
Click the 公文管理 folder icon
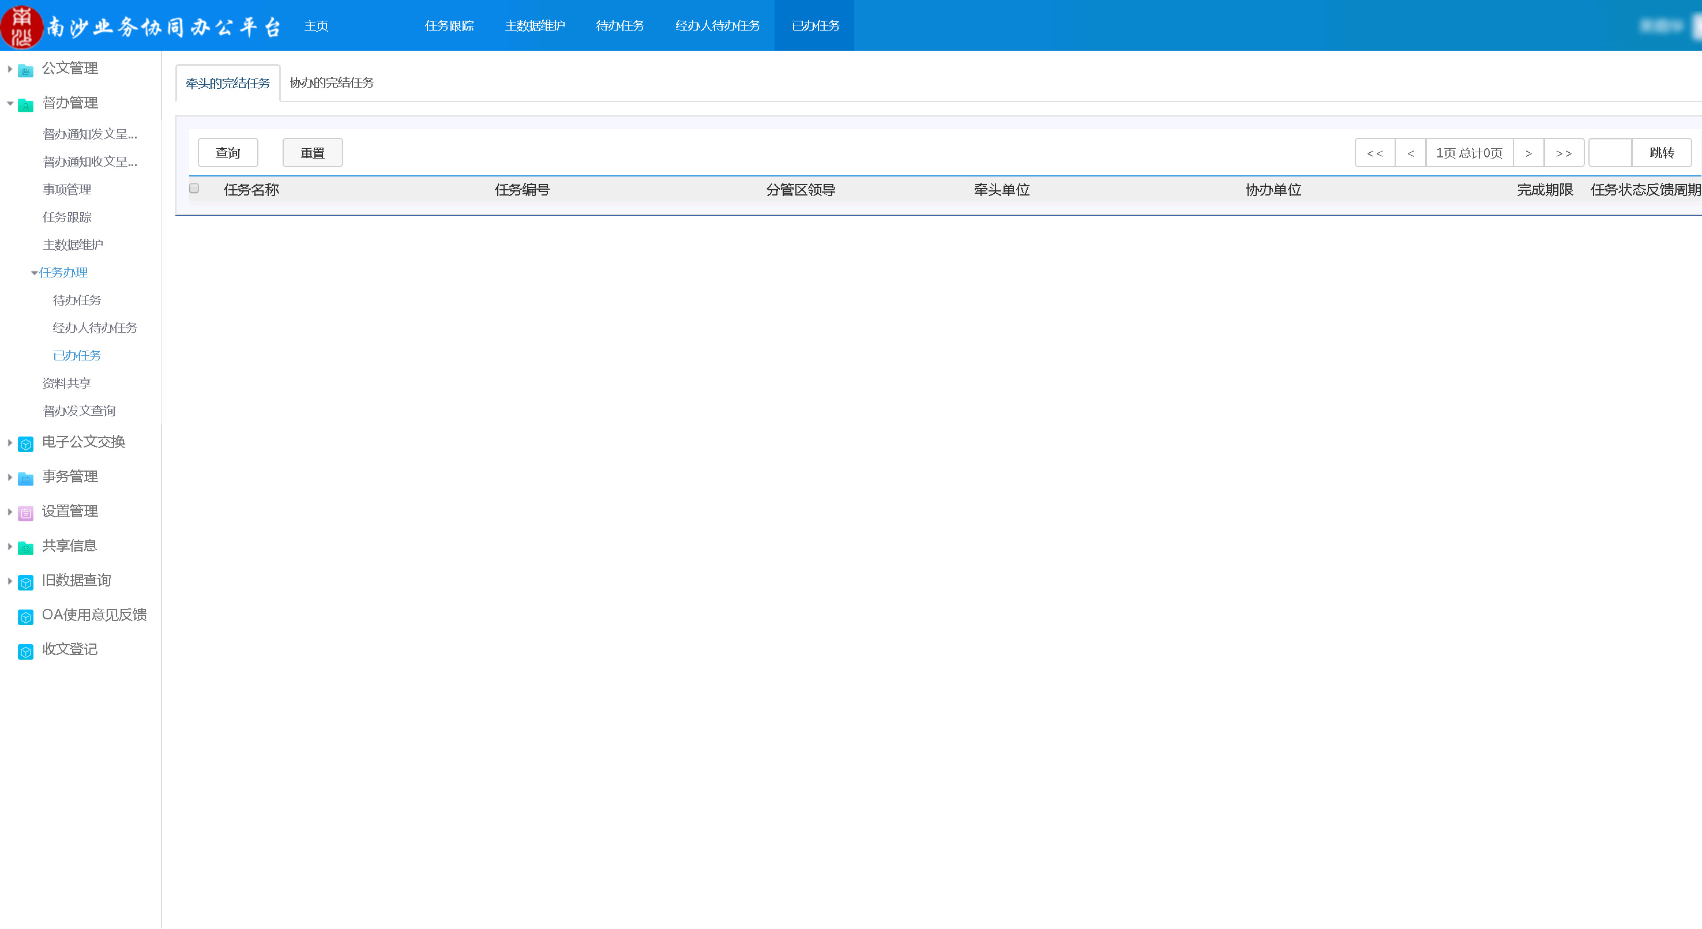point(26,70)
